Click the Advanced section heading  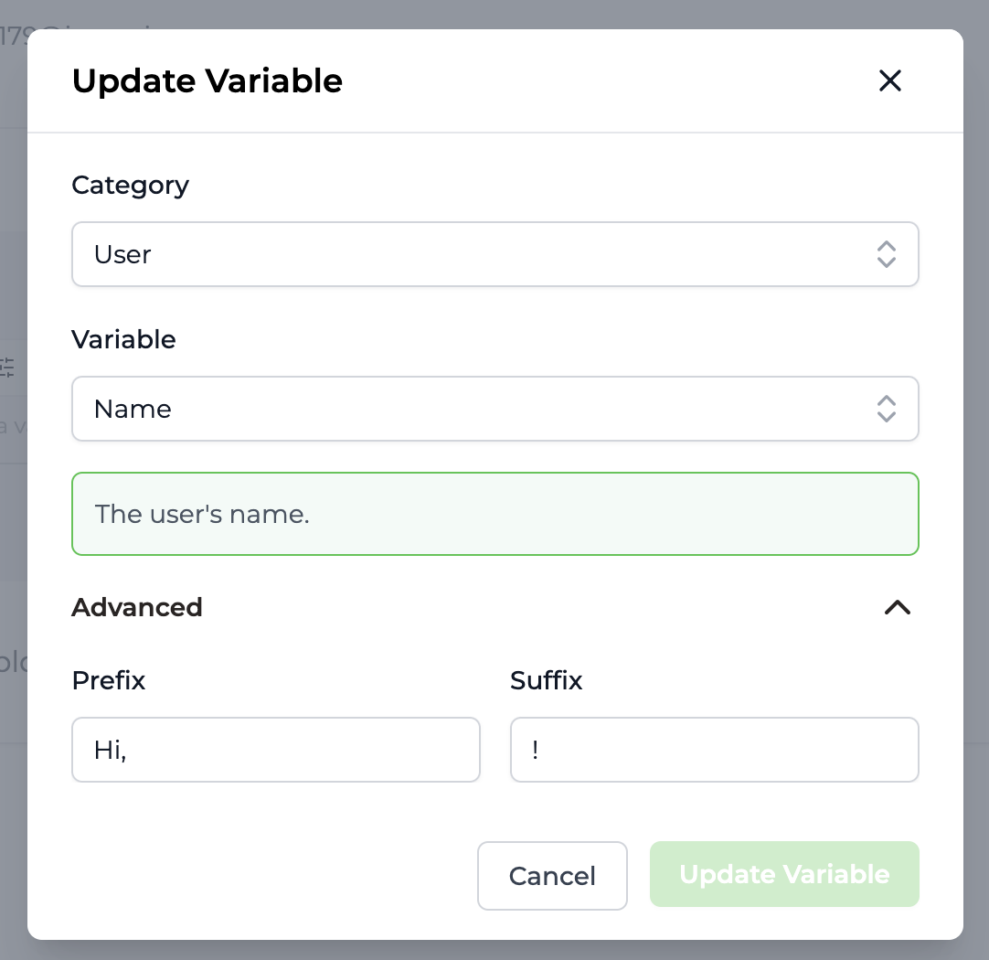[137, 607]
